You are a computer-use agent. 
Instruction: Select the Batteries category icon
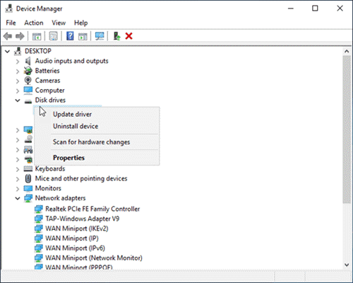28,71
